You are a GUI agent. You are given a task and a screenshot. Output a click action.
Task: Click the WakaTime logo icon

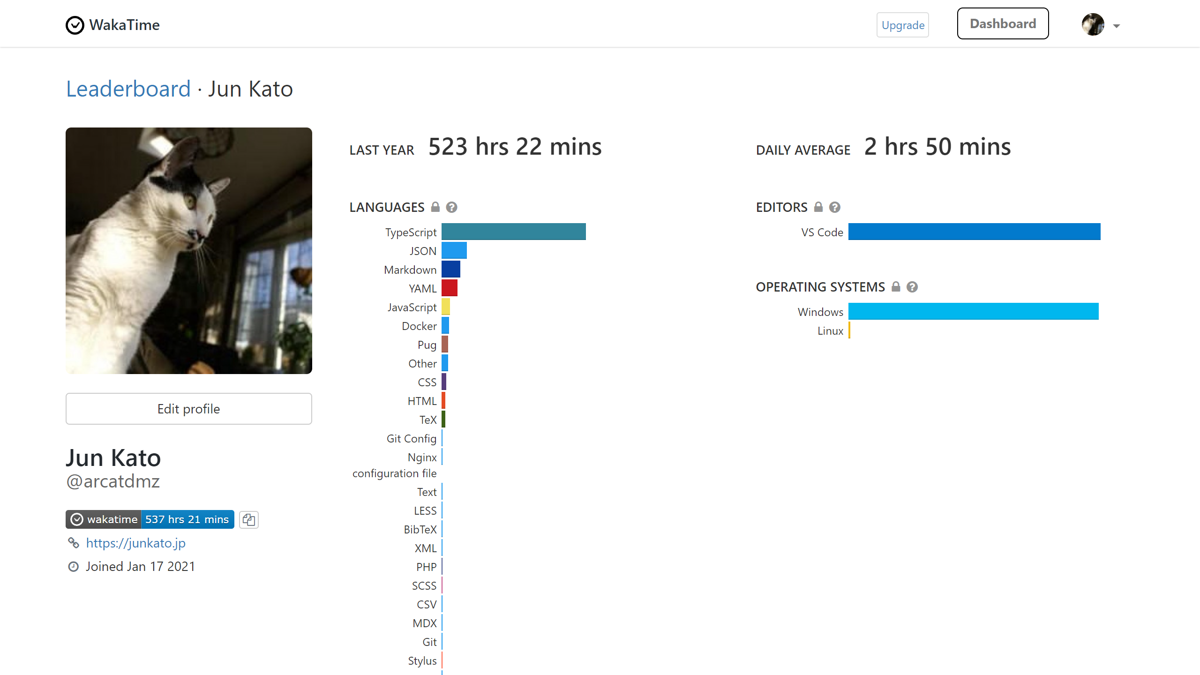pyautogui.click(x=75, y=25)
